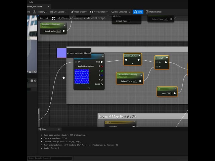
Task: Collapse the texture sample node
Action: (x=103, y=56)
